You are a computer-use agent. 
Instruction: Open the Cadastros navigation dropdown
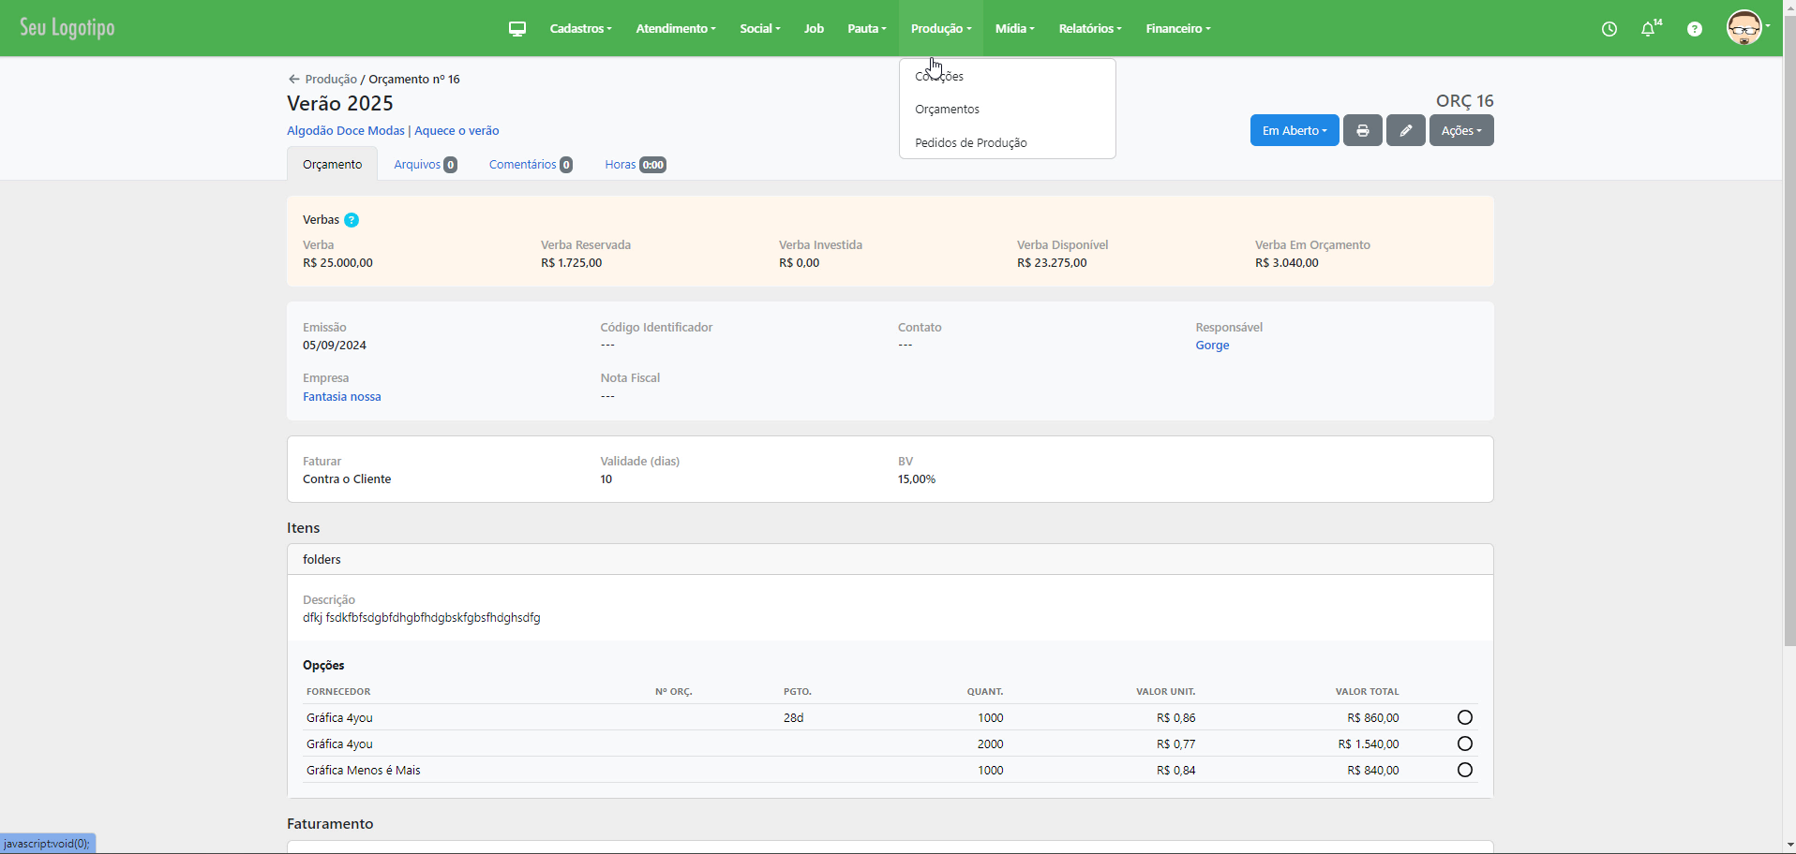[580, 29]
